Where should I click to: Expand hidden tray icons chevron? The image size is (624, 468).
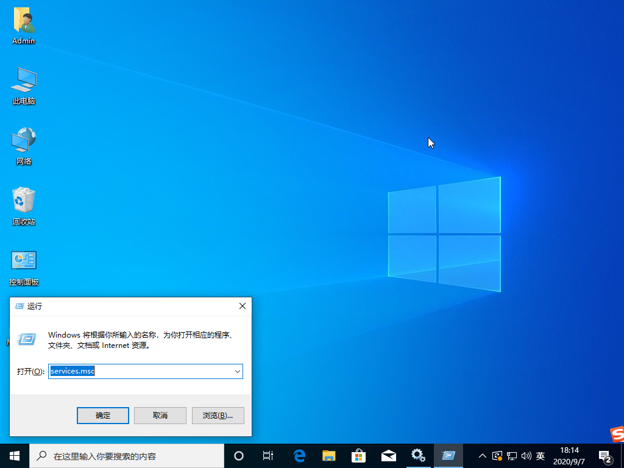click(482, 455)
